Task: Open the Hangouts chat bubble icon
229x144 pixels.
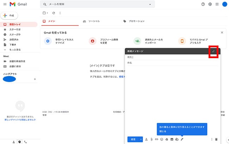Action: (20, 142)
